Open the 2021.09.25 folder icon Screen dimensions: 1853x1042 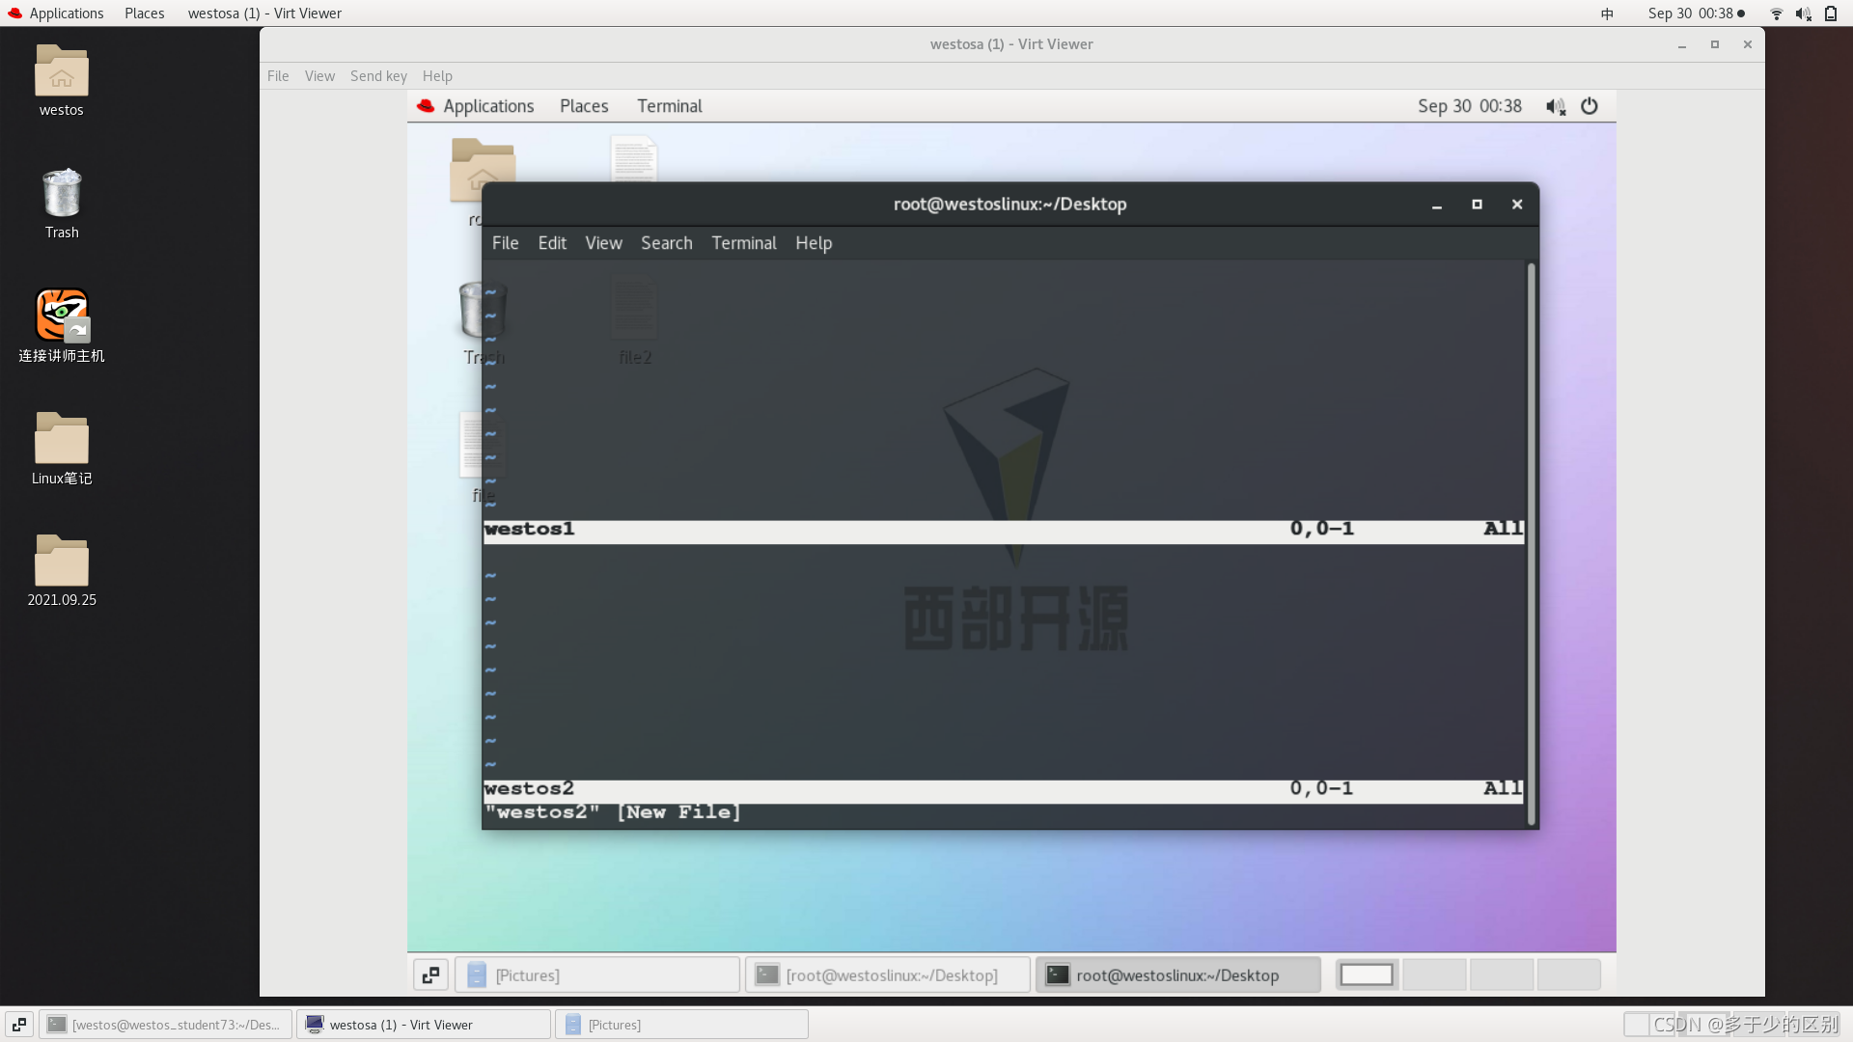pos(61,561)
